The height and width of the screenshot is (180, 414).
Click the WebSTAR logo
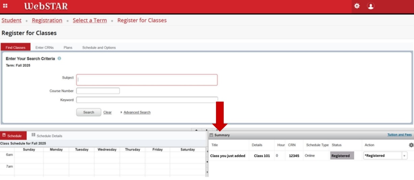(46, 6)
